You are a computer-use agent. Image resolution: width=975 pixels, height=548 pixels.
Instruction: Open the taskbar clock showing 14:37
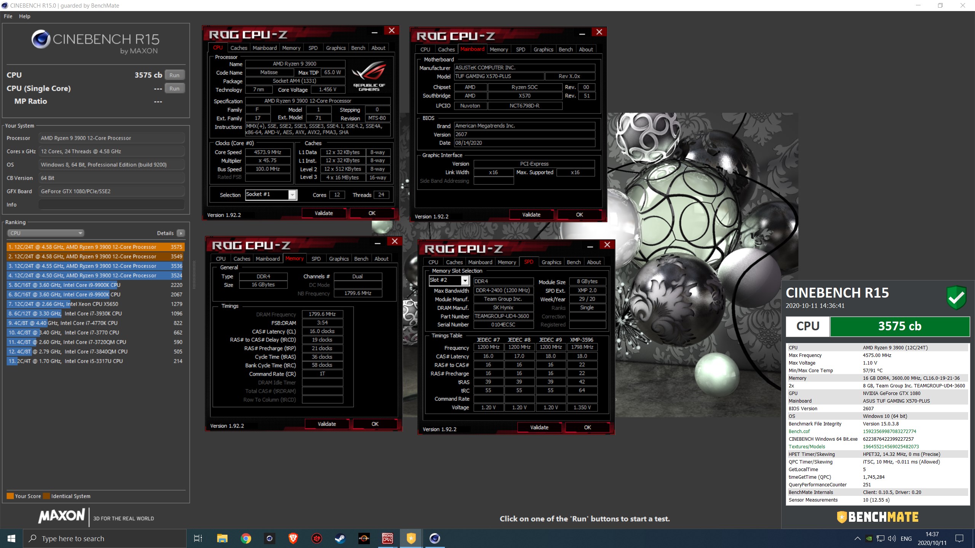932,538
